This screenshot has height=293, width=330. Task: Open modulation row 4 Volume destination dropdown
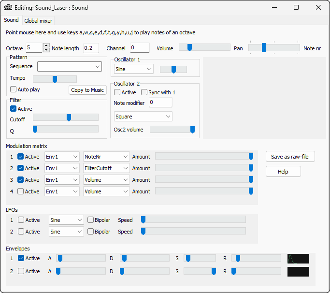pos(106,191)
